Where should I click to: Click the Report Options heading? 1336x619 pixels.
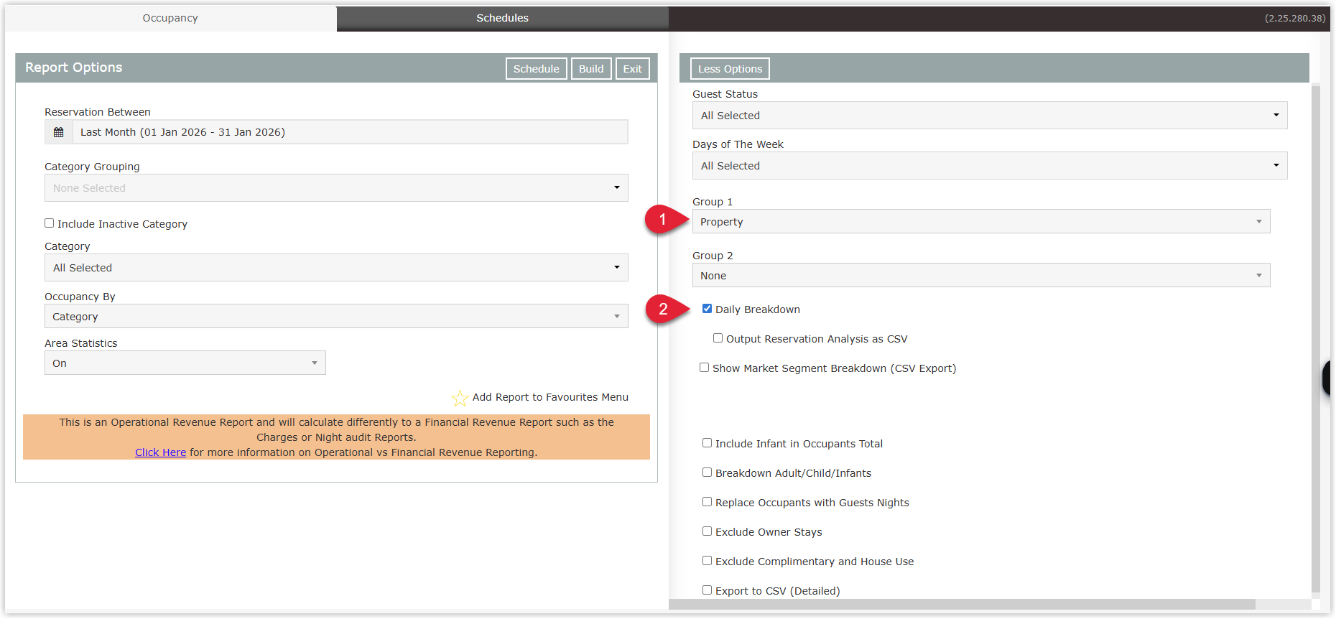[74, 68]
